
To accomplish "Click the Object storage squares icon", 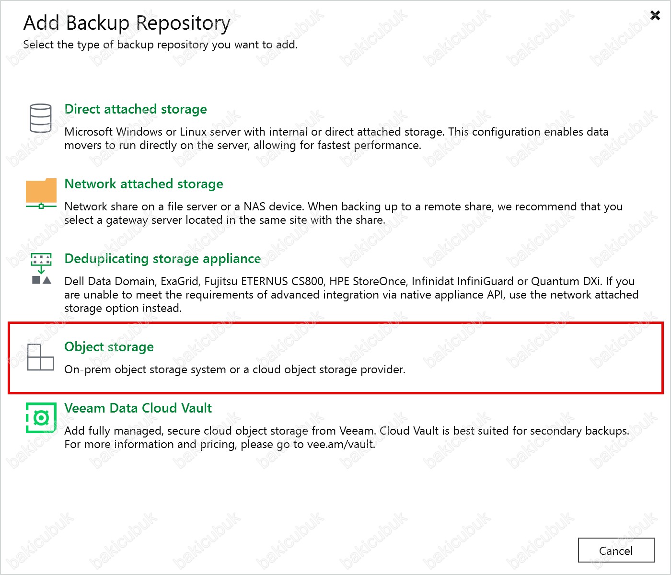I will pyautogui.click(x=41, y=357).
